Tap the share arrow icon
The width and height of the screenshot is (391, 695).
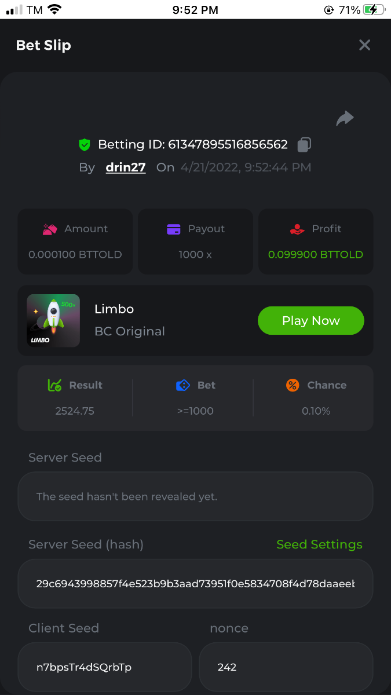[x=345, y=119]
